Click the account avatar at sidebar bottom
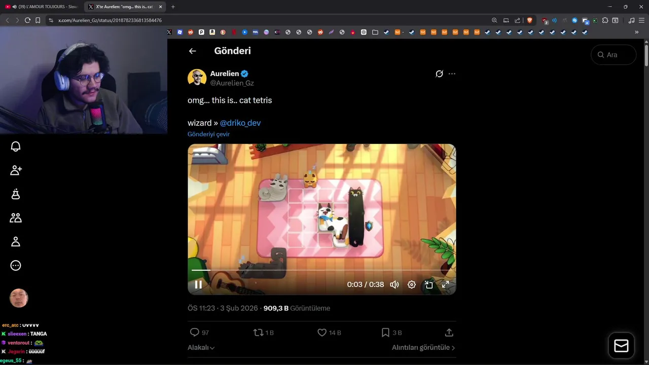649x365 pixels. click(x=19, y=298)
